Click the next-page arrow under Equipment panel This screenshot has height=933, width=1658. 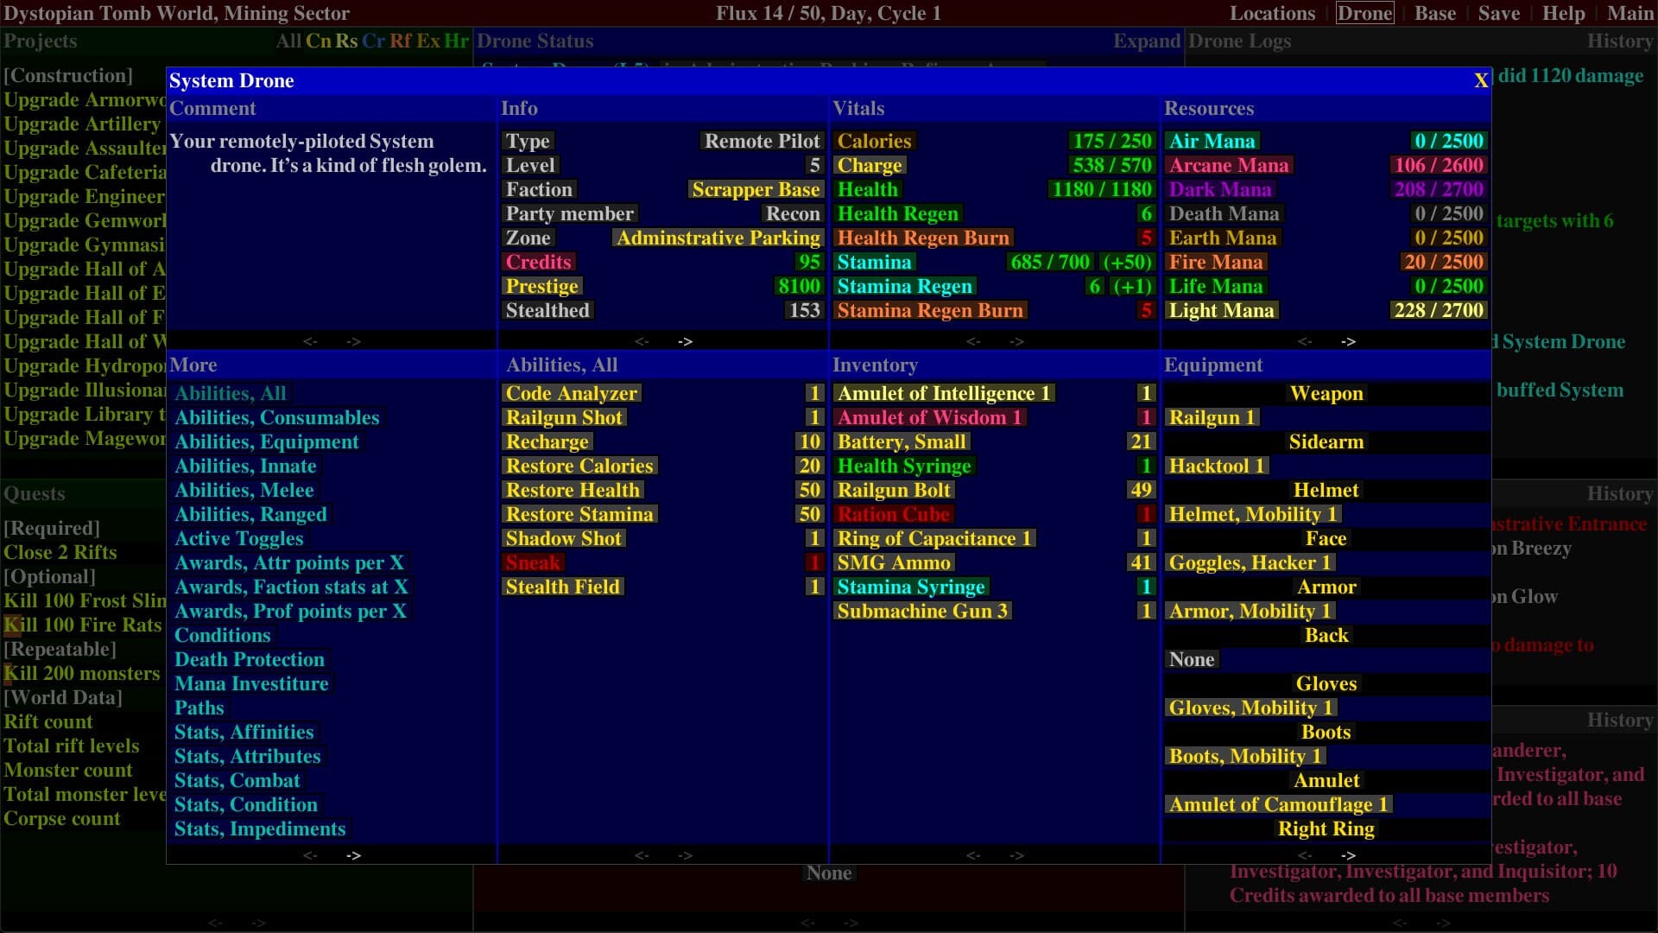point(1348,856)
